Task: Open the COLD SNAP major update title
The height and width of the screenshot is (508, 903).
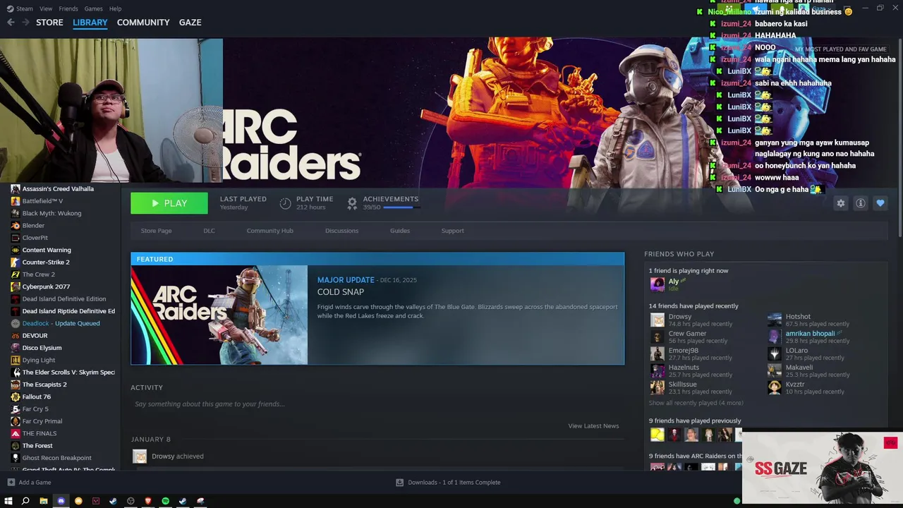Action: (341, 292)
